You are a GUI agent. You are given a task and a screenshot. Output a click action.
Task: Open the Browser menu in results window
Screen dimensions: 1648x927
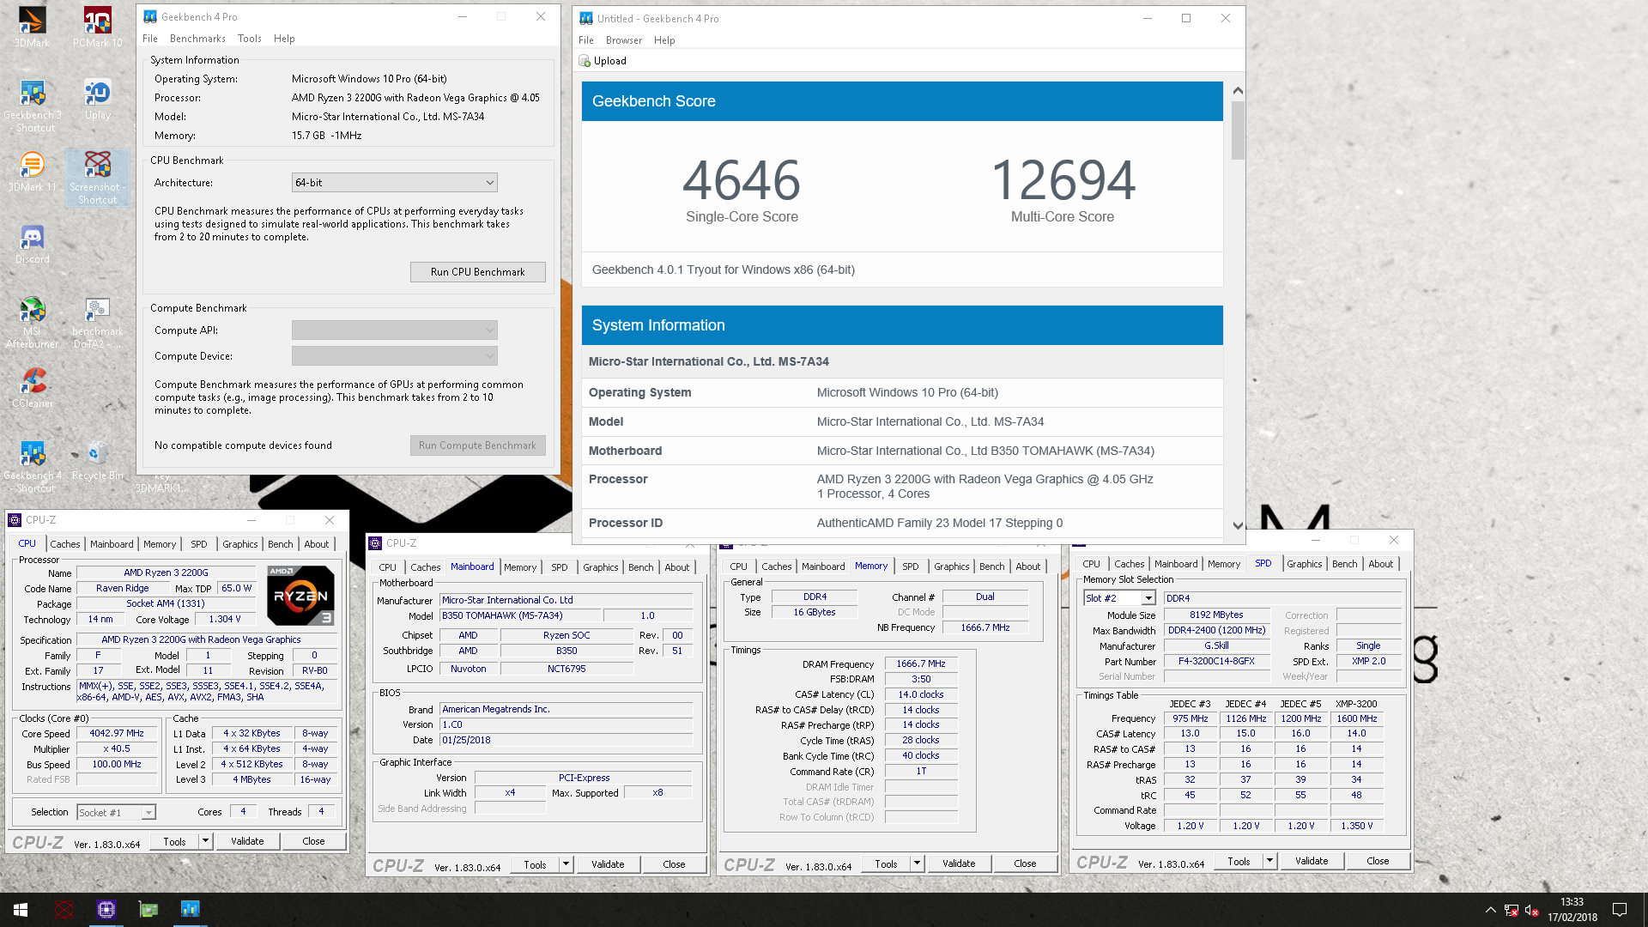click(x=623, y=40)
